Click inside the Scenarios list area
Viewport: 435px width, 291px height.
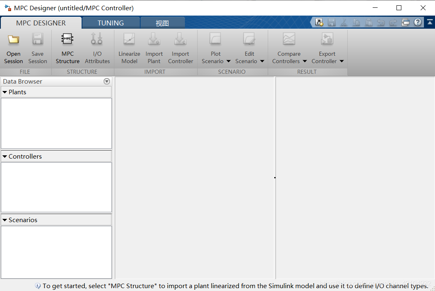coord(56,252)
